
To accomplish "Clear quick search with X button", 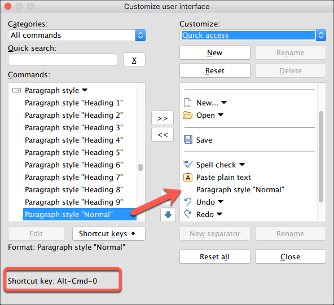I will [x=134, y=60].
